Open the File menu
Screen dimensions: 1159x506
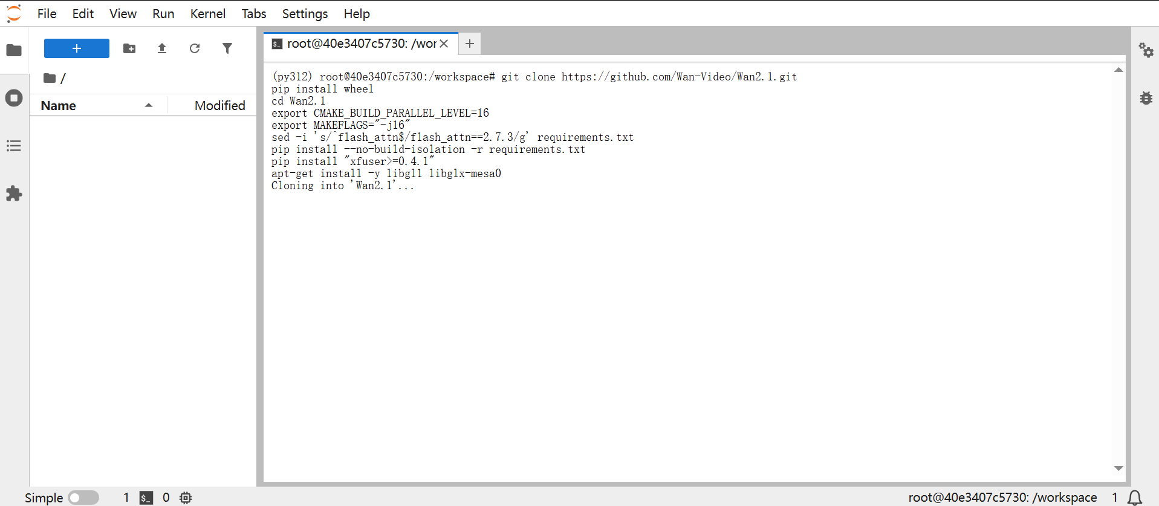(47, 13)
